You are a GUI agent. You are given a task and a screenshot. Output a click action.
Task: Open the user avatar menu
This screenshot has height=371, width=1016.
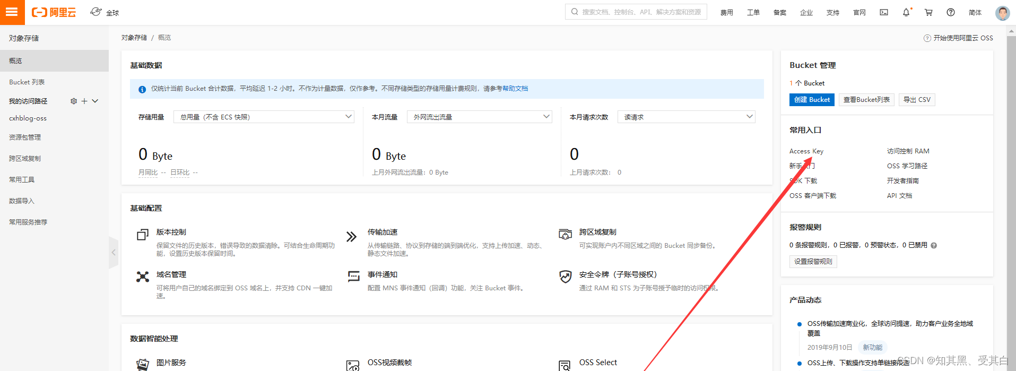pyautogui.click(x=1002, y=13)
